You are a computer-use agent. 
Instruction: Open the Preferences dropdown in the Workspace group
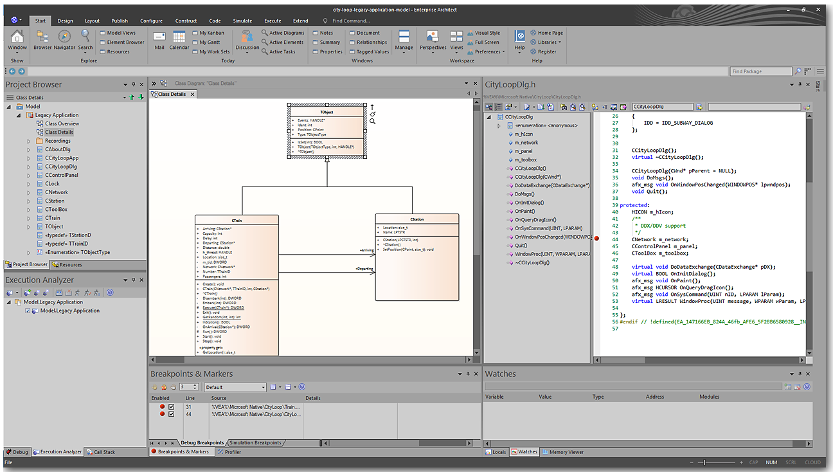[490, 51]
